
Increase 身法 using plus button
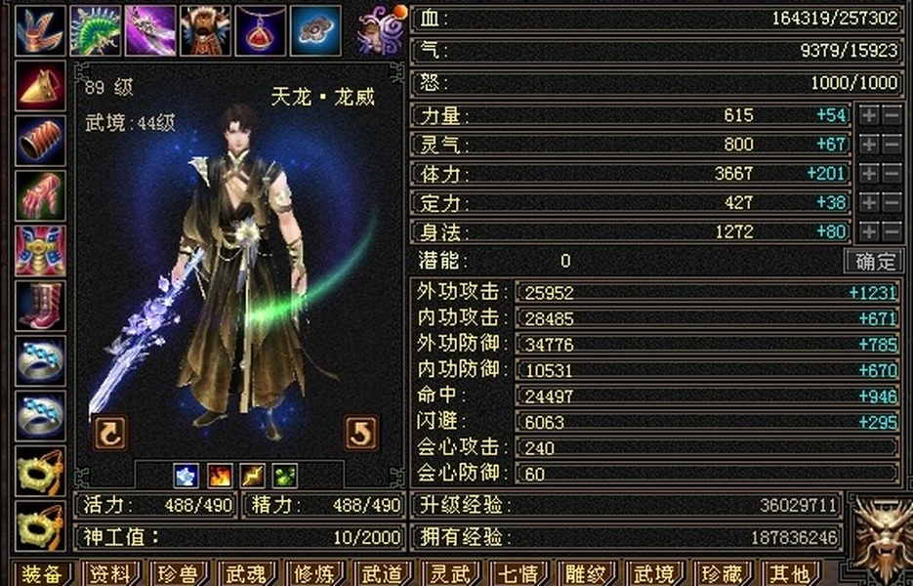pyautogui.click(x=869, y=231)
